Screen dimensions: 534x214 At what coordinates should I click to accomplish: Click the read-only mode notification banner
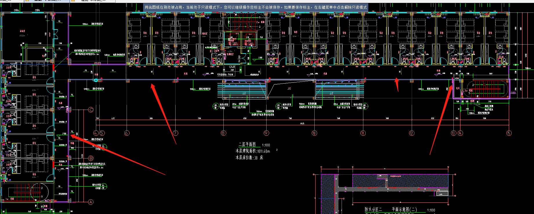point(256,7)
